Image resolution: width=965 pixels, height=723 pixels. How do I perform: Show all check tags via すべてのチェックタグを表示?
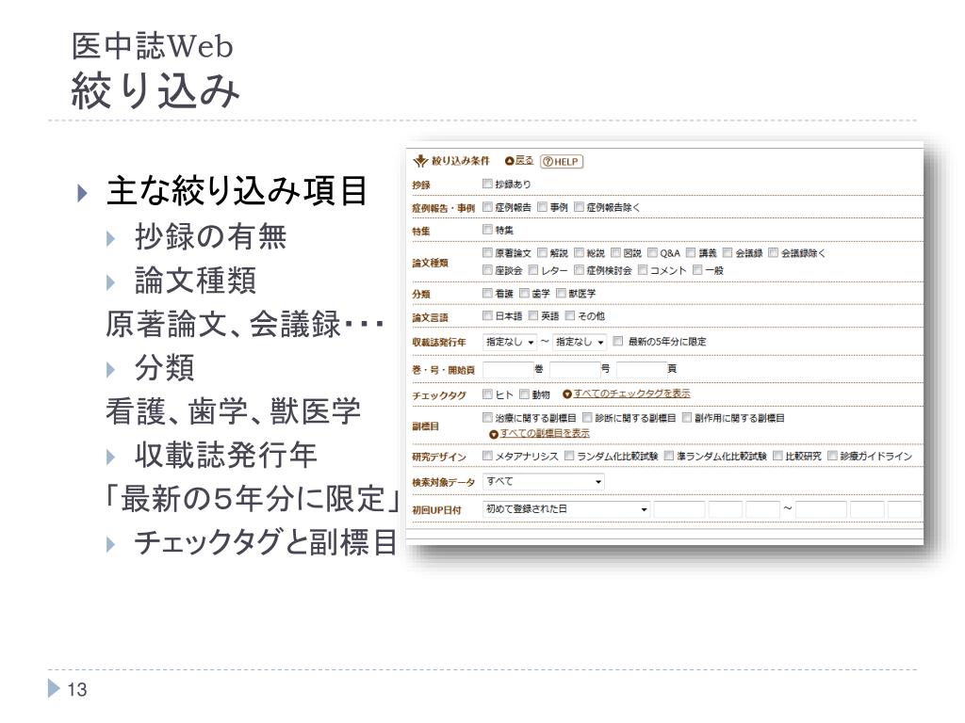632,394
